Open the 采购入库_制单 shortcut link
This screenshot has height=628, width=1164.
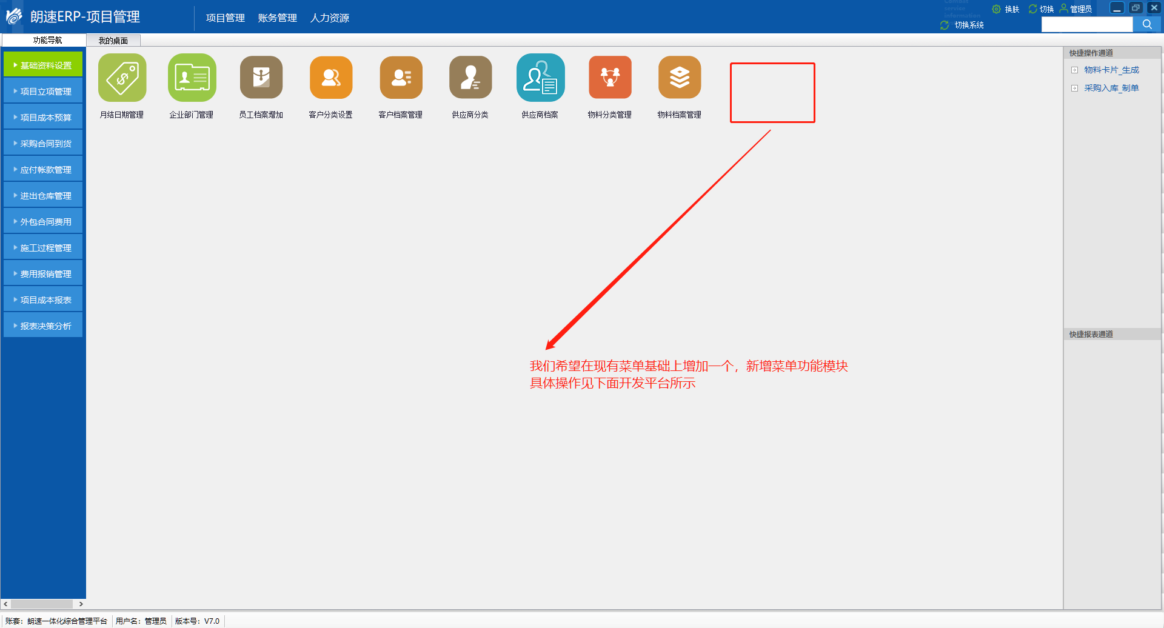(1111, 89)
